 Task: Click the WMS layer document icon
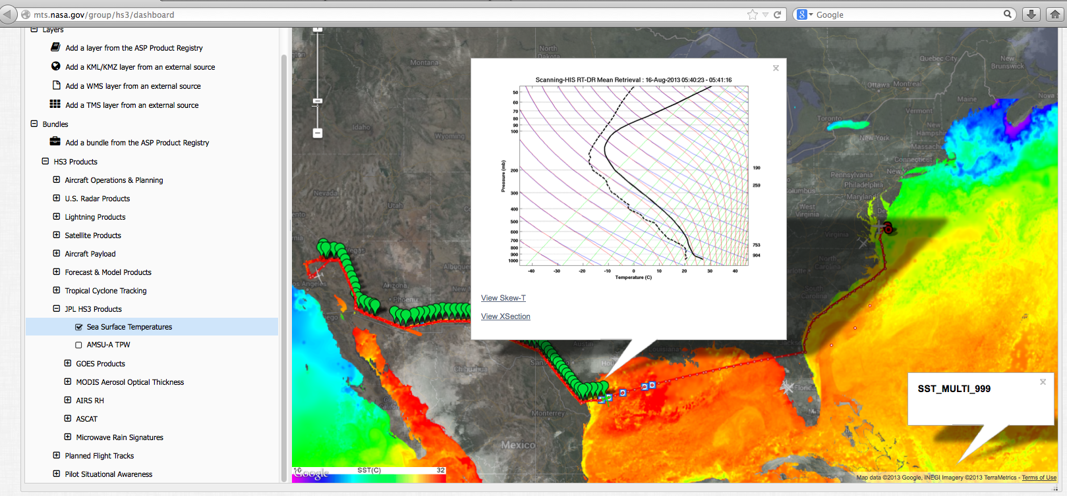point(56,86)
